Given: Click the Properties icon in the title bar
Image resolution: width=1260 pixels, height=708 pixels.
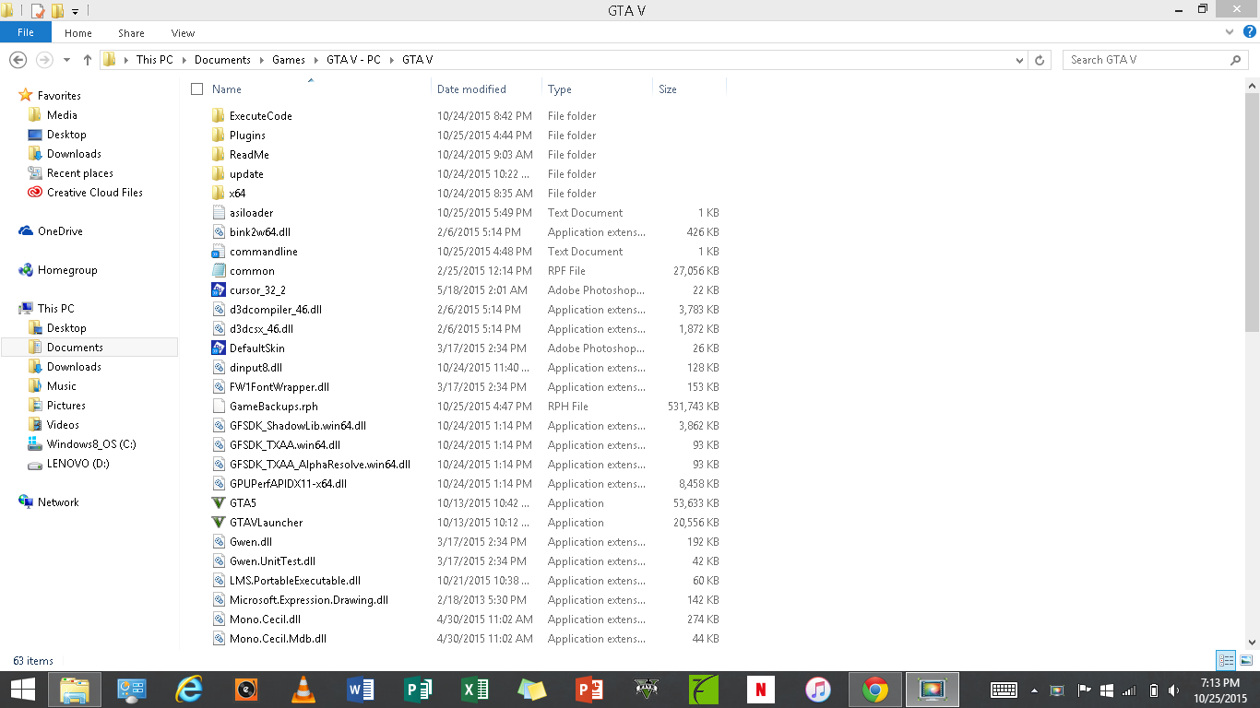Looking at the screenshot, I should (x=38, y=10).
